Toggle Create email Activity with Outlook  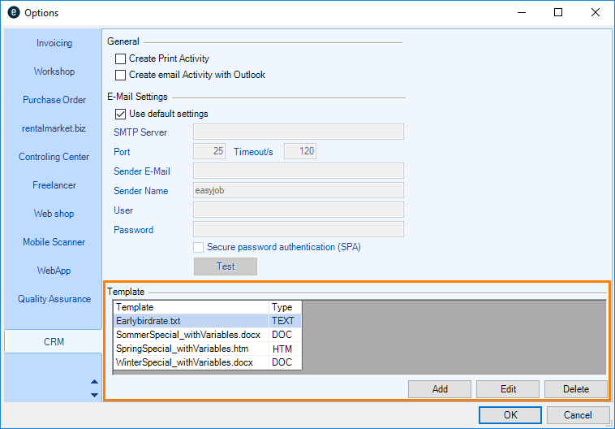click(x=121, y=75)
